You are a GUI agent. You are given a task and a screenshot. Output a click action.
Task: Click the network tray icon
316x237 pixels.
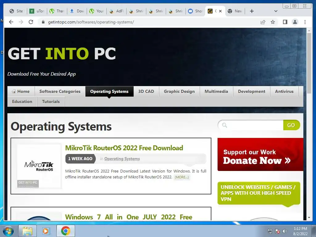point(270,231)
